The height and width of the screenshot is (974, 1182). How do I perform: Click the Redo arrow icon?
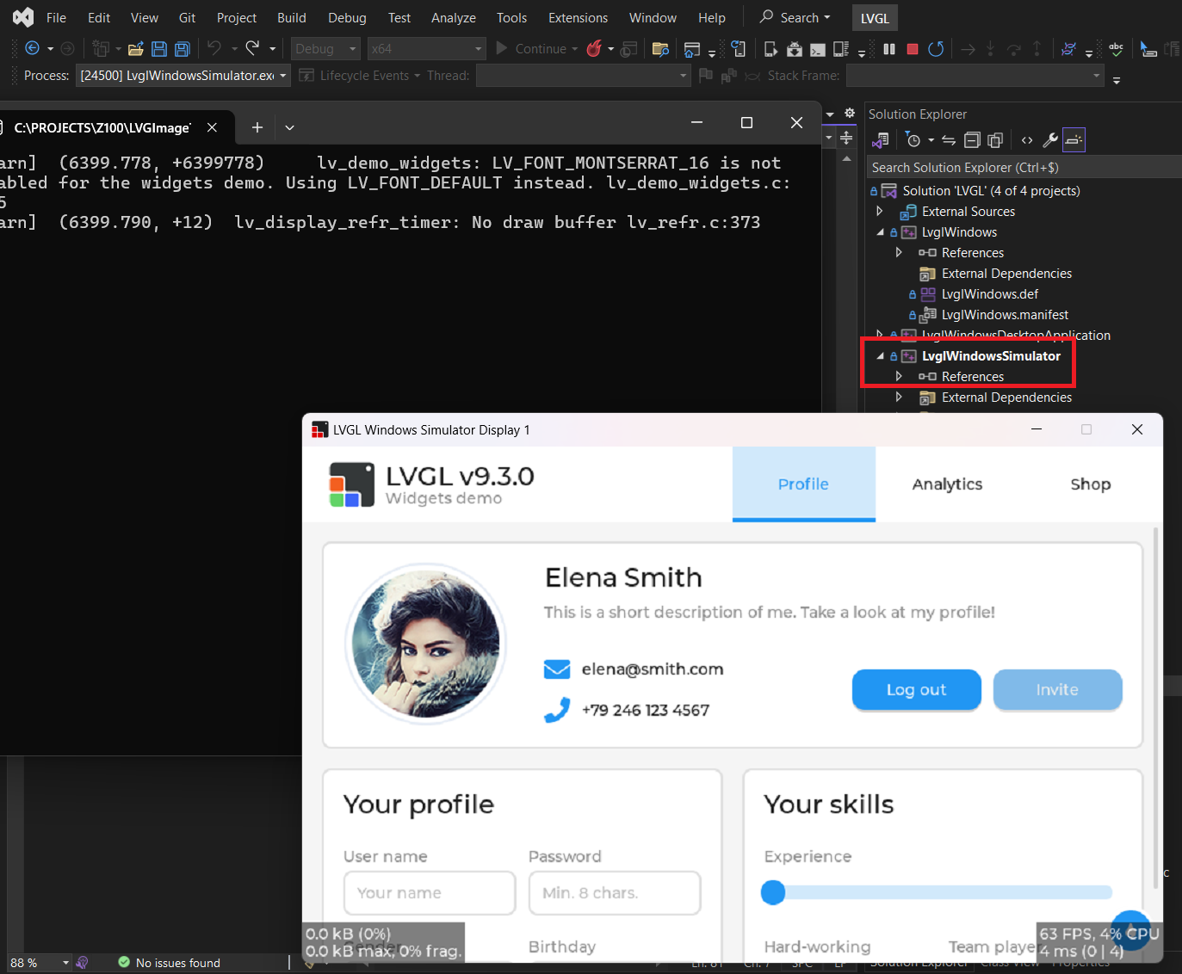point(252,48)
